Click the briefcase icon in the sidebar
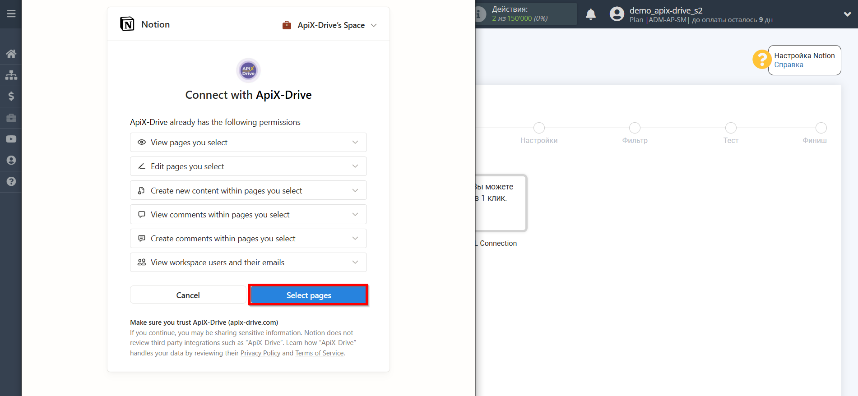Screen dimensions: 858x396 pyautogui.click(x=11, y=118)
